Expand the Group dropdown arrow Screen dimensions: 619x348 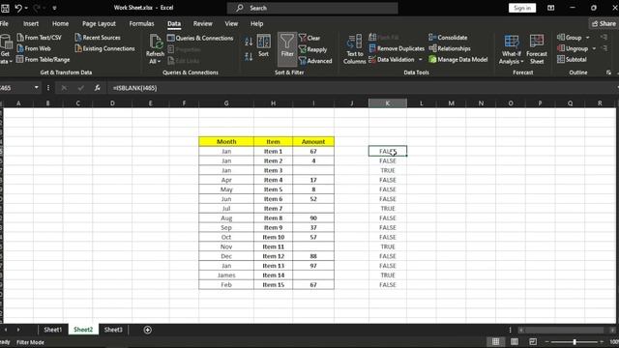coord(587,38)
